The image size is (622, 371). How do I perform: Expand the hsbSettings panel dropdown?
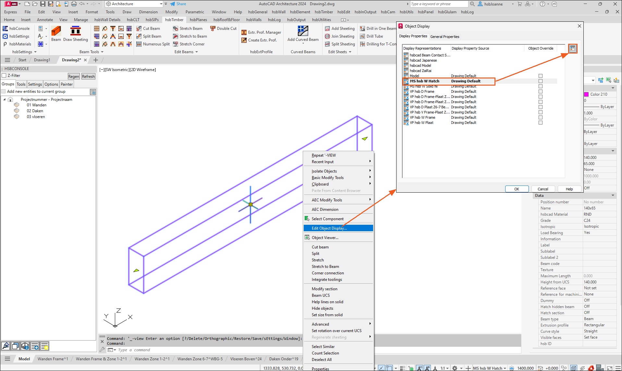[x=35, y=52]
